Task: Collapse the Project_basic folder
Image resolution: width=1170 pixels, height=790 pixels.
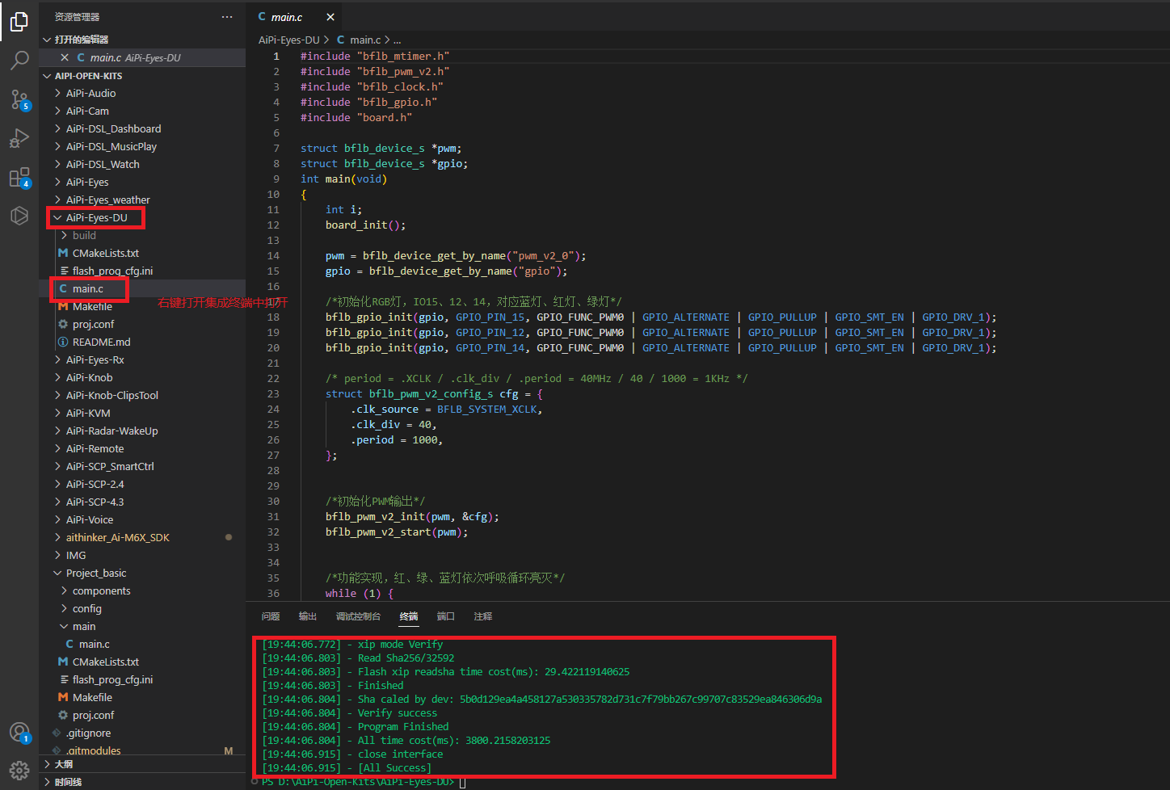Action: (142, 573)
